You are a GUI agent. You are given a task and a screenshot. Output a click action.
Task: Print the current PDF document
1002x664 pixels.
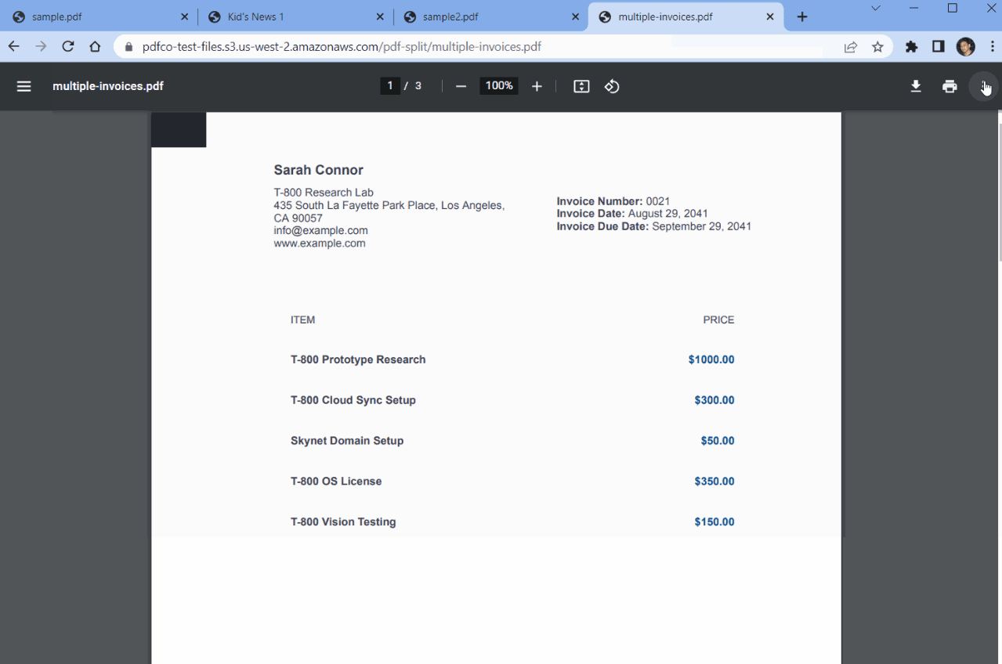[x=949, y=86]
